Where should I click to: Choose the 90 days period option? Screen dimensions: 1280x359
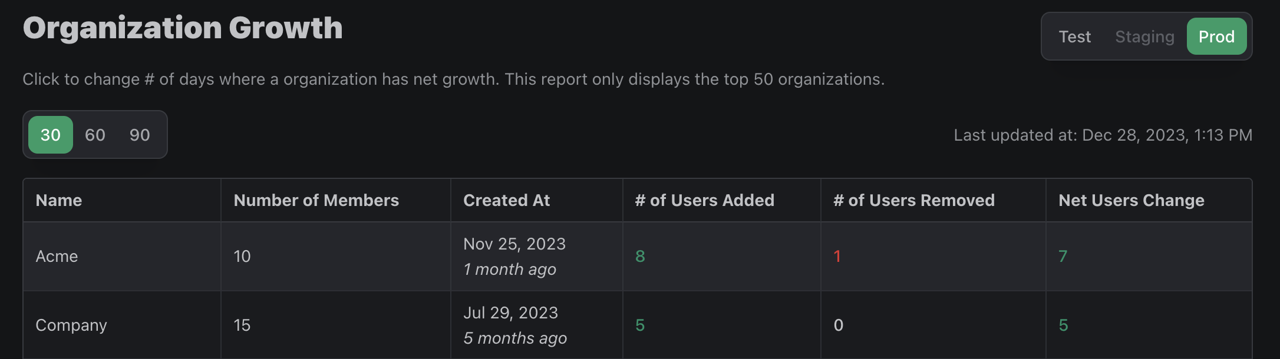(140, 135)
